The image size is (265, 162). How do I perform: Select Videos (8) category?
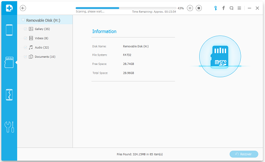[x=42, y=38]
